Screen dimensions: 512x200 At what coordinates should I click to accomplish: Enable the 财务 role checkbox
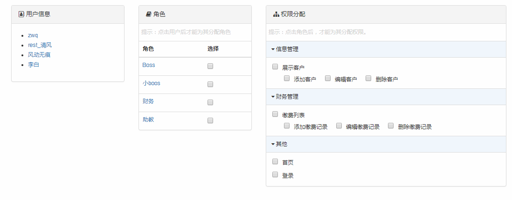[210, 102]
